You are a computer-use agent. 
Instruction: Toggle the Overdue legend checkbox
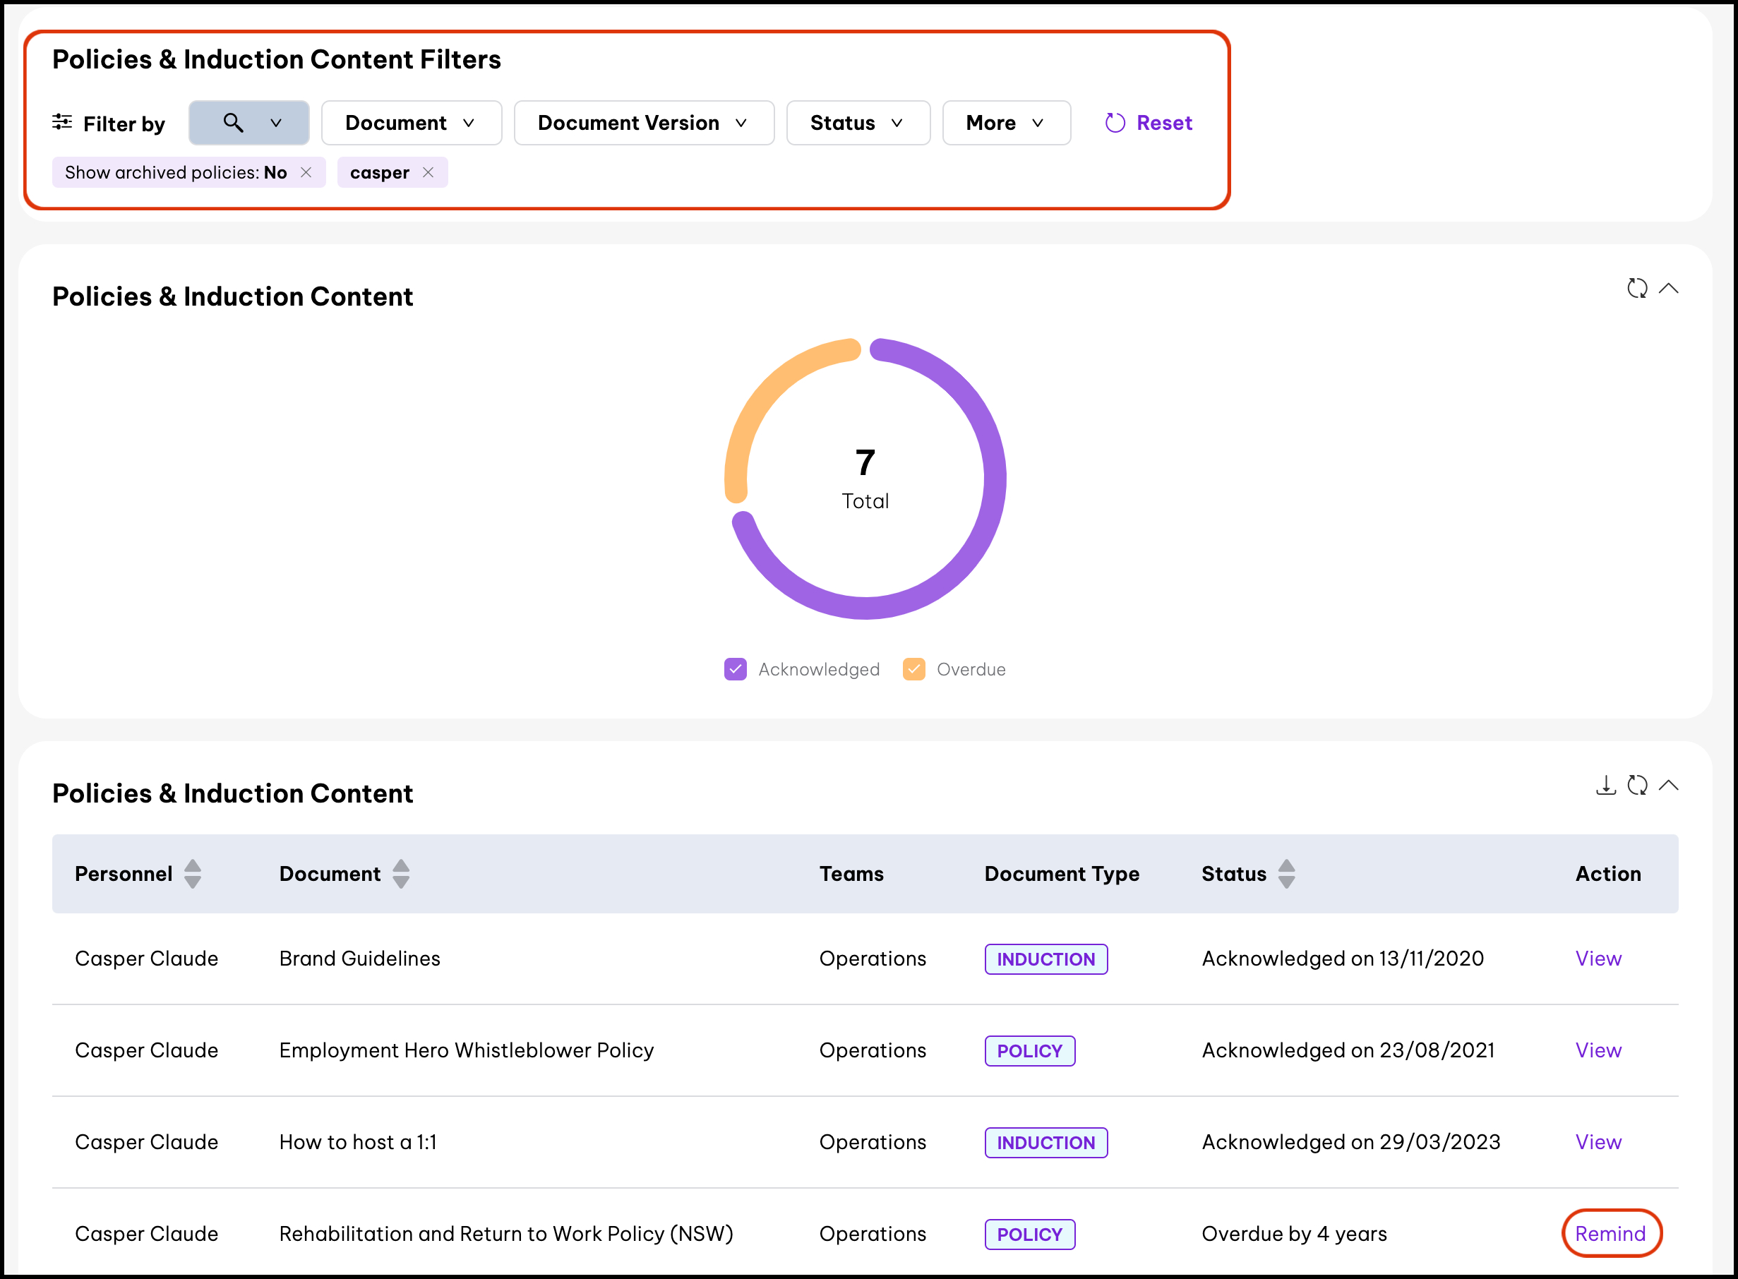(x=913, y=669)
